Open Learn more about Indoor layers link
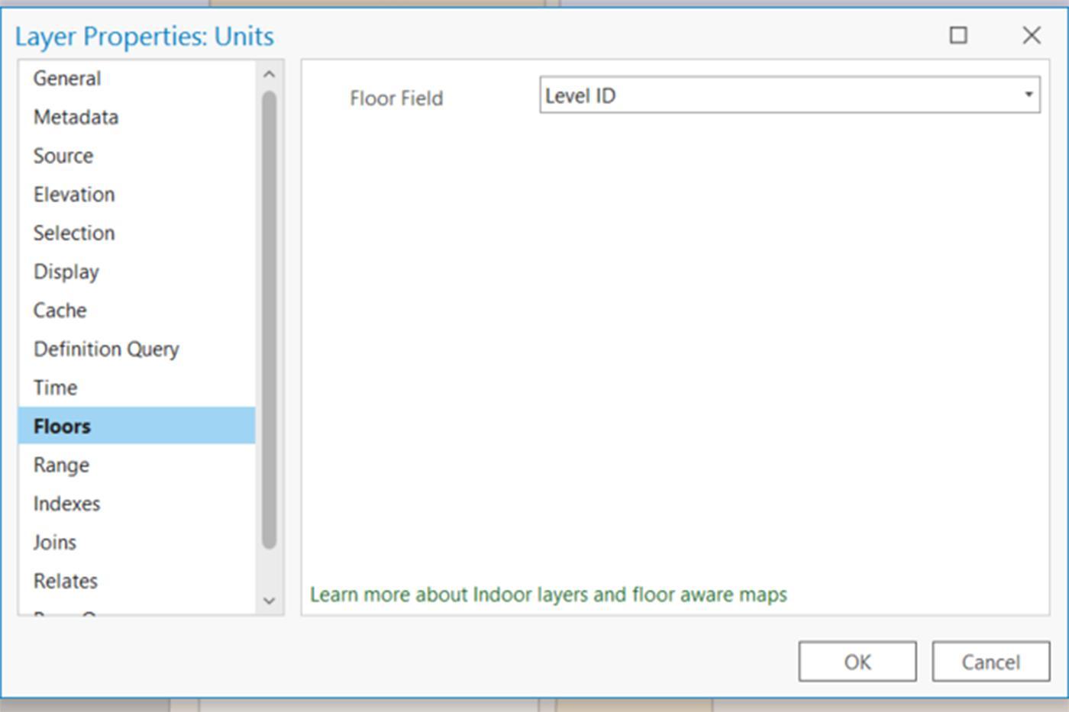This screenshot has width=1069, height=712. pyautogui.click(x=548, y=594)
